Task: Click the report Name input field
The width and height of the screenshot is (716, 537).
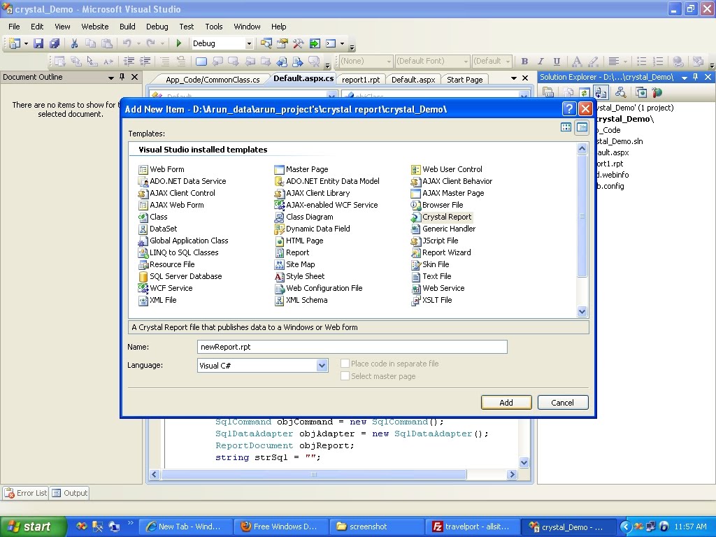Action: click(351, 346)
